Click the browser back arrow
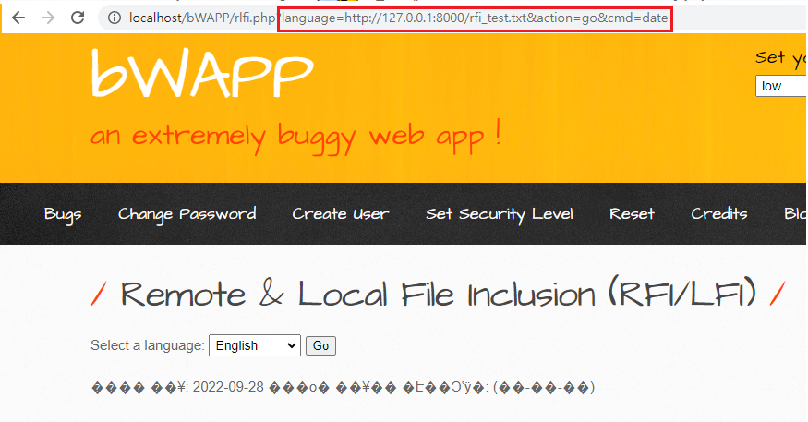The height and width of the screenshot is (422, 808). click(x=18, y=18)
